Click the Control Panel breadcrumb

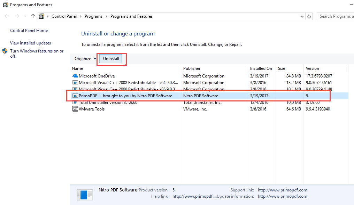point(64,16)
